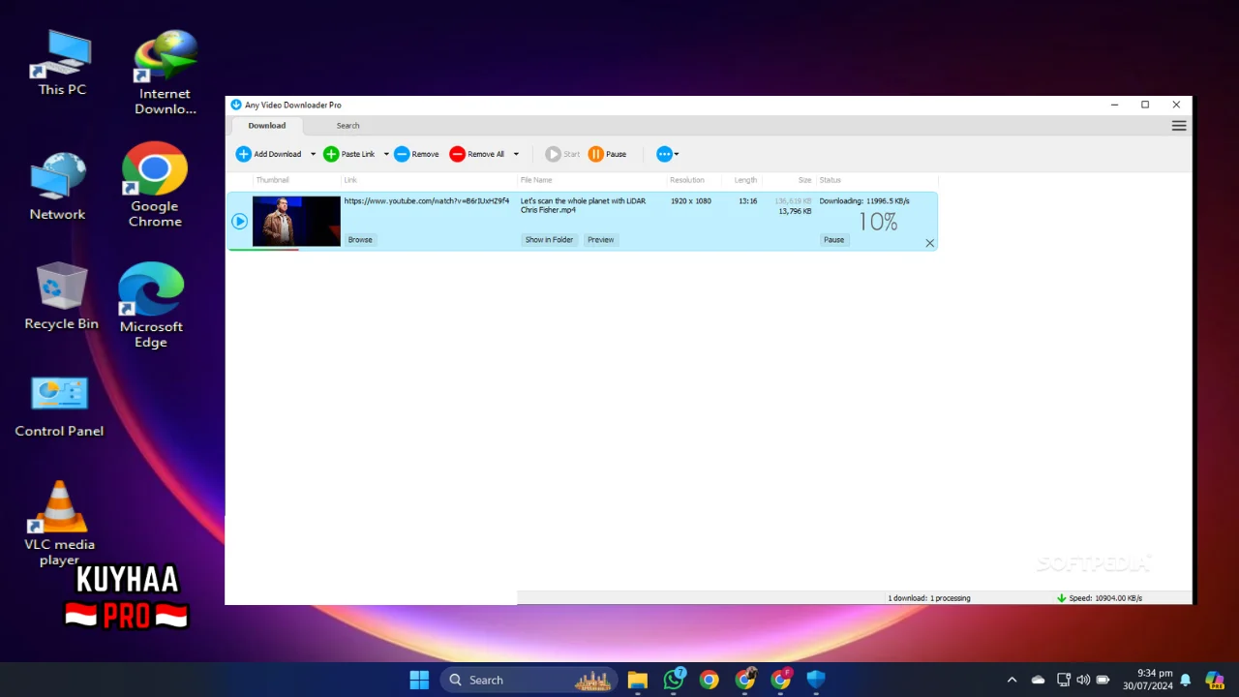The height and width of the screenshot is (697, 1239).
Task: Click the taskbar Search box
Action: [529, 680]
